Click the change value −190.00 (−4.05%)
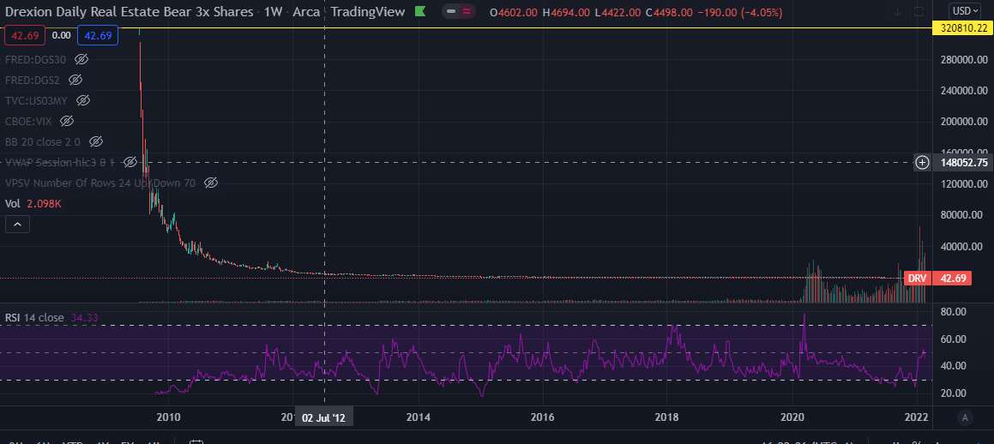 pyautogui.click(x=739, y=12)
